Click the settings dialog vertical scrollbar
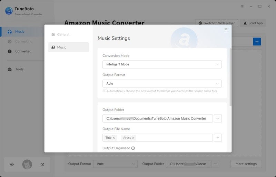The height and width of the screenshot is (177, 276). coord(230,77)
